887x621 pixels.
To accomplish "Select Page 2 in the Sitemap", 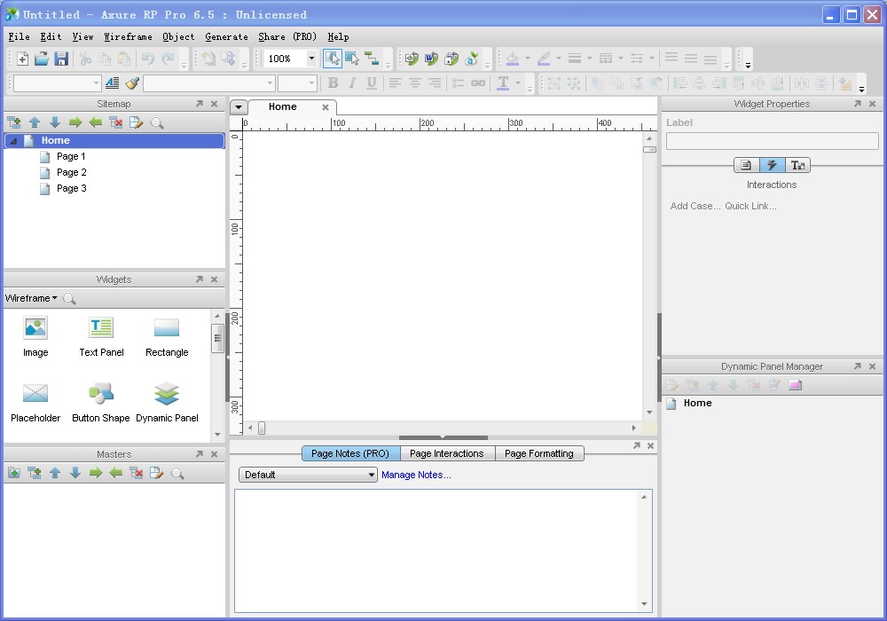I will 71,172.
